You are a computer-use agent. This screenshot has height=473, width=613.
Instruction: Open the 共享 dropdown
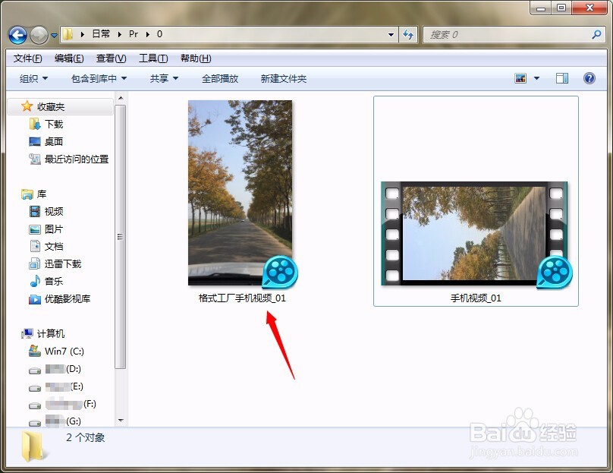click(x=164, y=79)
